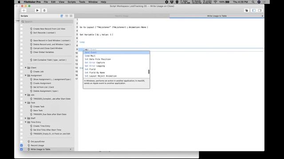Open the scripts list options icon
The image size is (284, 159).
pos(71,16)
